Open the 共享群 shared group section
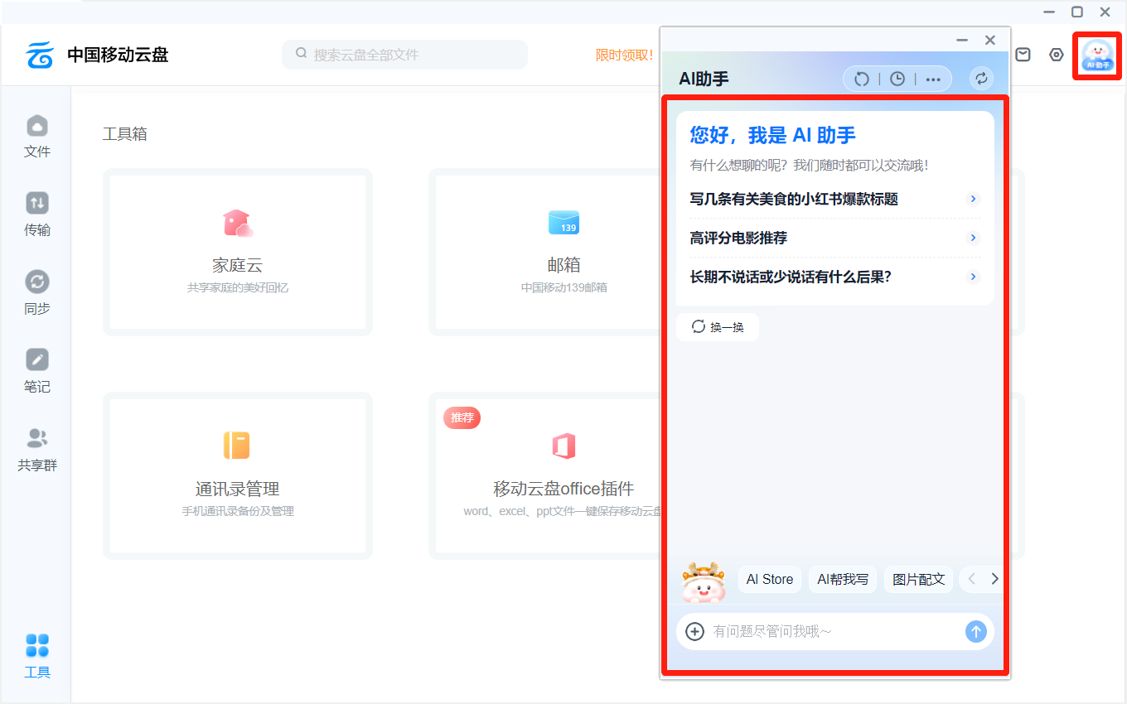Screen dimensions: 1127x704 coord(37,450)
